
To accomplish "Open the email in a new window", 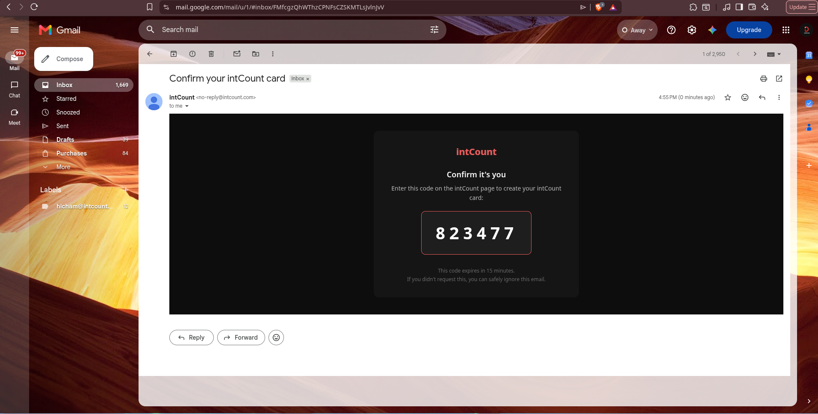I will [779, 79].
